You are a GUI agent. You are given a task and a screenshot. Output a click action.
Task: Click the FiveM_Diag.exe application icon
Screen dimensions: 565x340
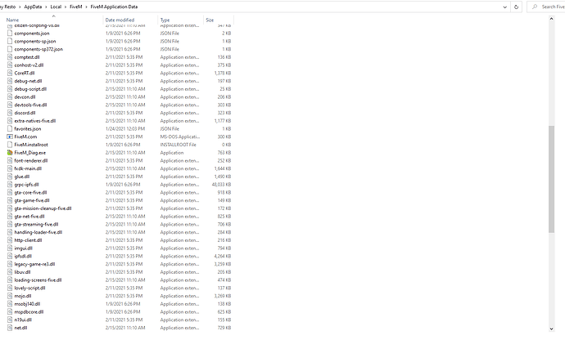coord(10,153)
